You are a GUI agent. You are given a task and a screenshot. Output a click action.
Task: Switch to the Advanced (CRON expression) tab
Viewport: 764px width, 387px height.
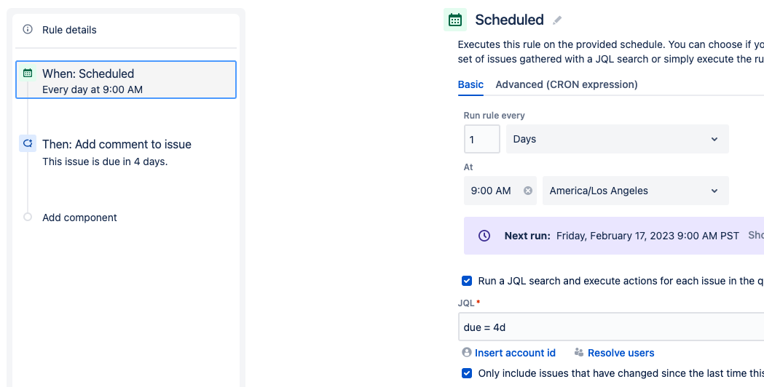566,84
